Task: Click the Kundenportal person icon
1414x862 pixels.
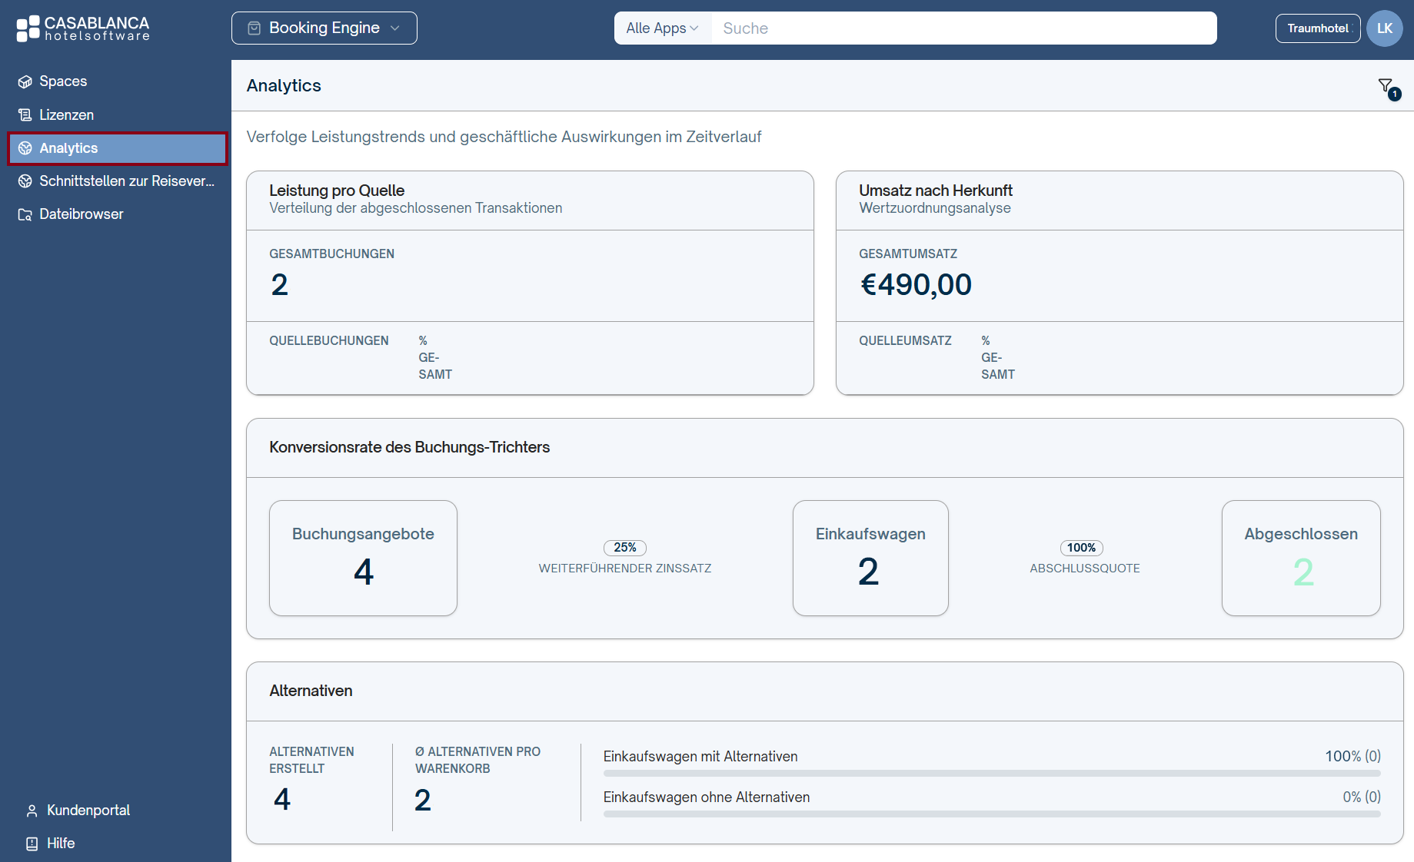Action: [x=32, y=811]
